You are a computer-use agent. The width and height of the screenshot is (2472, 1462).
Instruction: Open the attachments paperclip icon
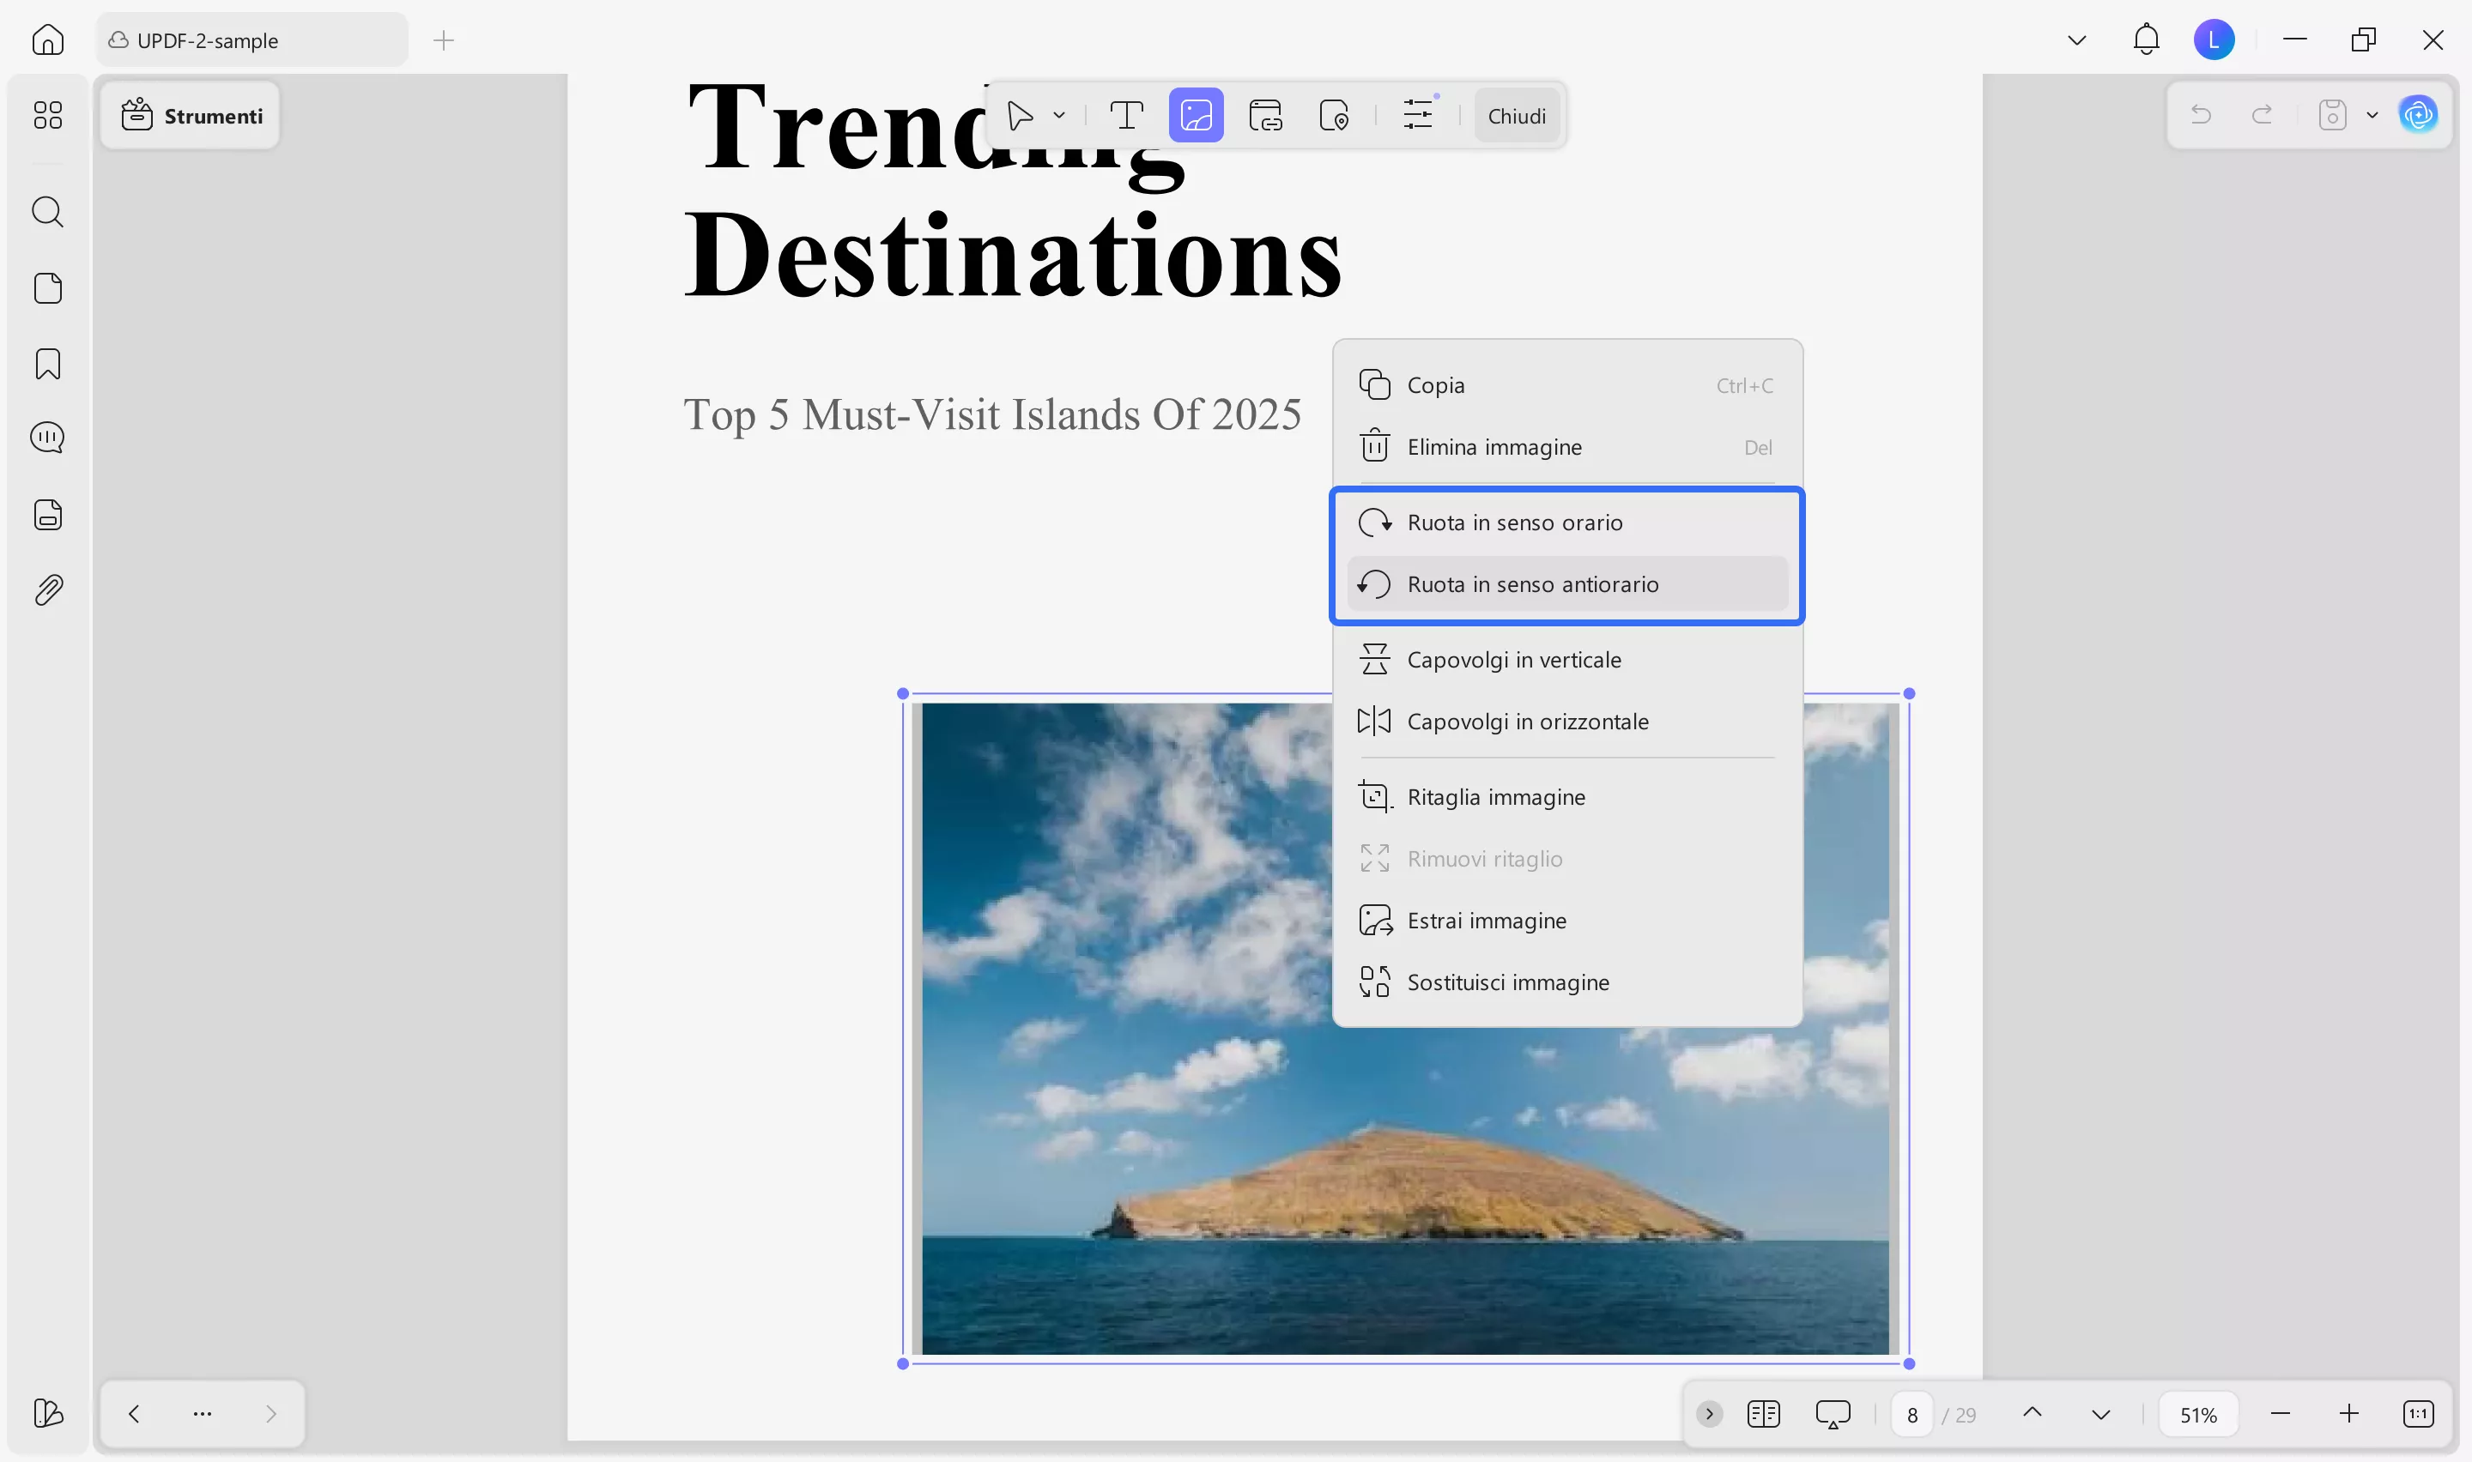47,590
